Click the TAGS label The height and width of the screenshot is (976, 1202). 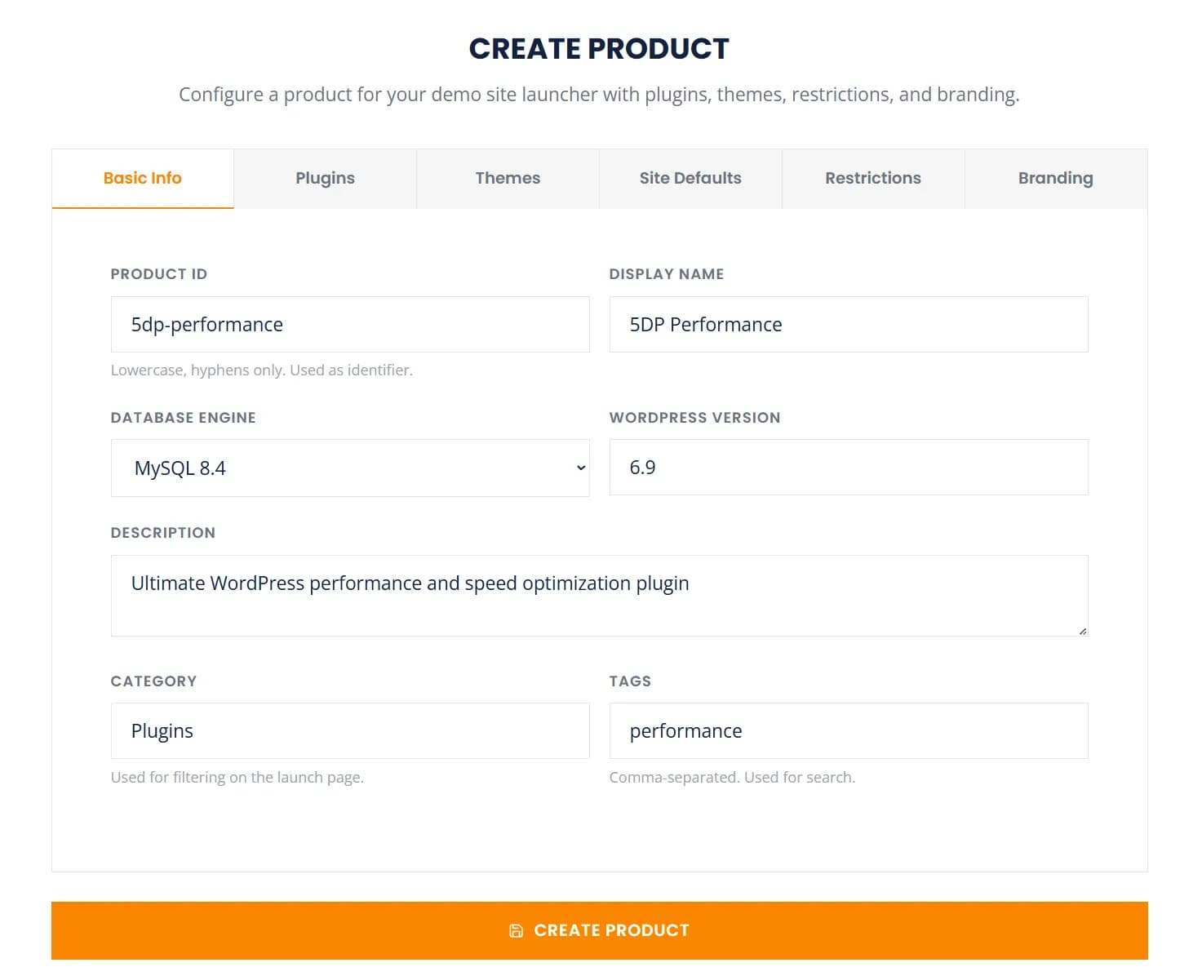(630, 681)
